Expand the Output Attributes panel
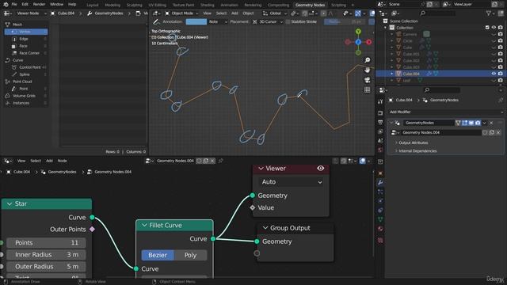Viewport: 507px width, 285px height. [x=413, y=142]
